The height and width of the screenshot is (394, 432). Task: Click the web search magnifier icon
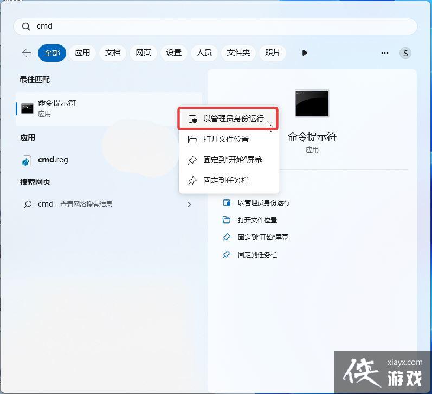point(28,204)
